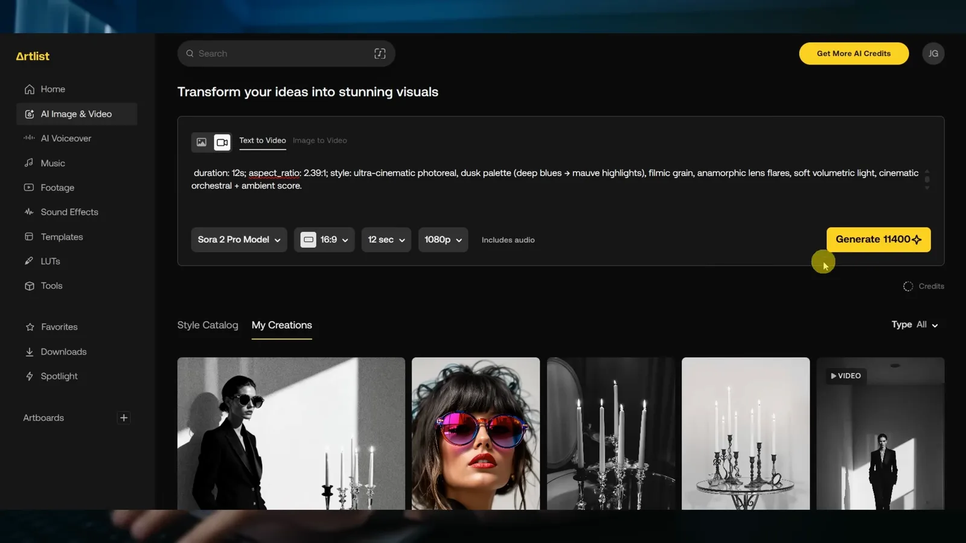Click the Music note icon
The height and width of the screenshot is (543, 966).
click(x=29, y=163)
